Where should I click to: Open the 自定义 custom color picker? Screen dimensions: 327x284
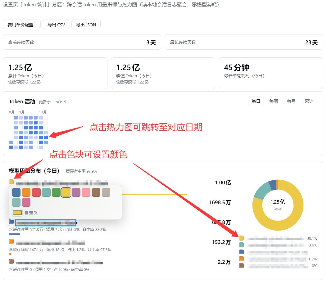point(17,213)
